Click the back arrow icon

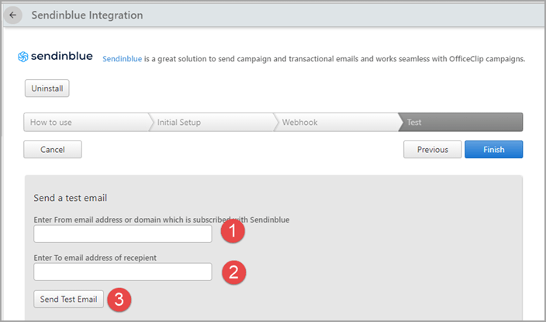(13, 16)
